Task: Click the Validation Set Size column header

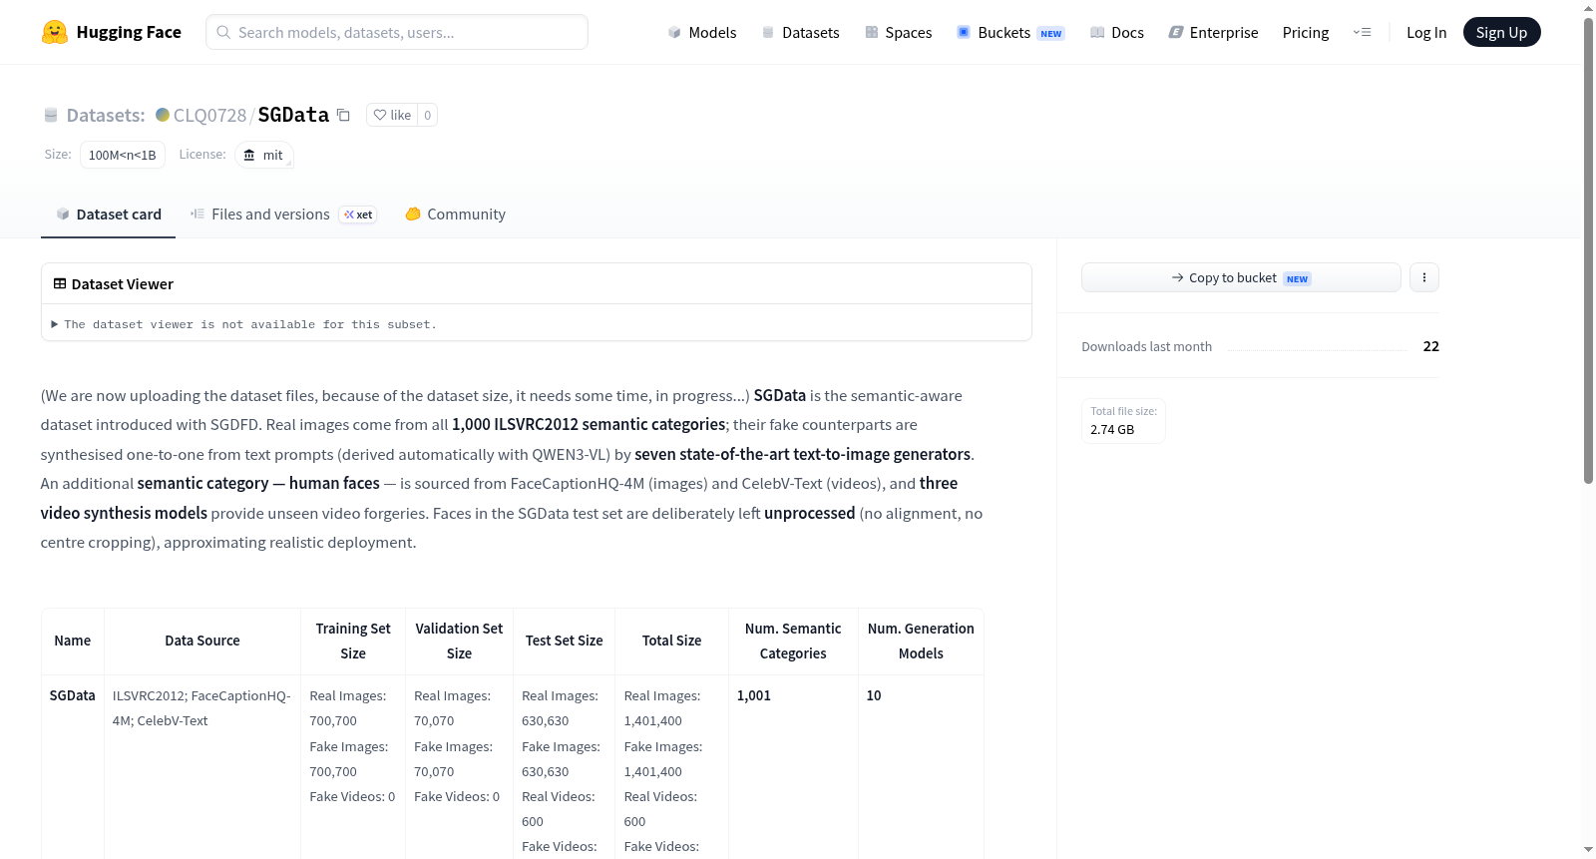Action: [x=459, y=641]
